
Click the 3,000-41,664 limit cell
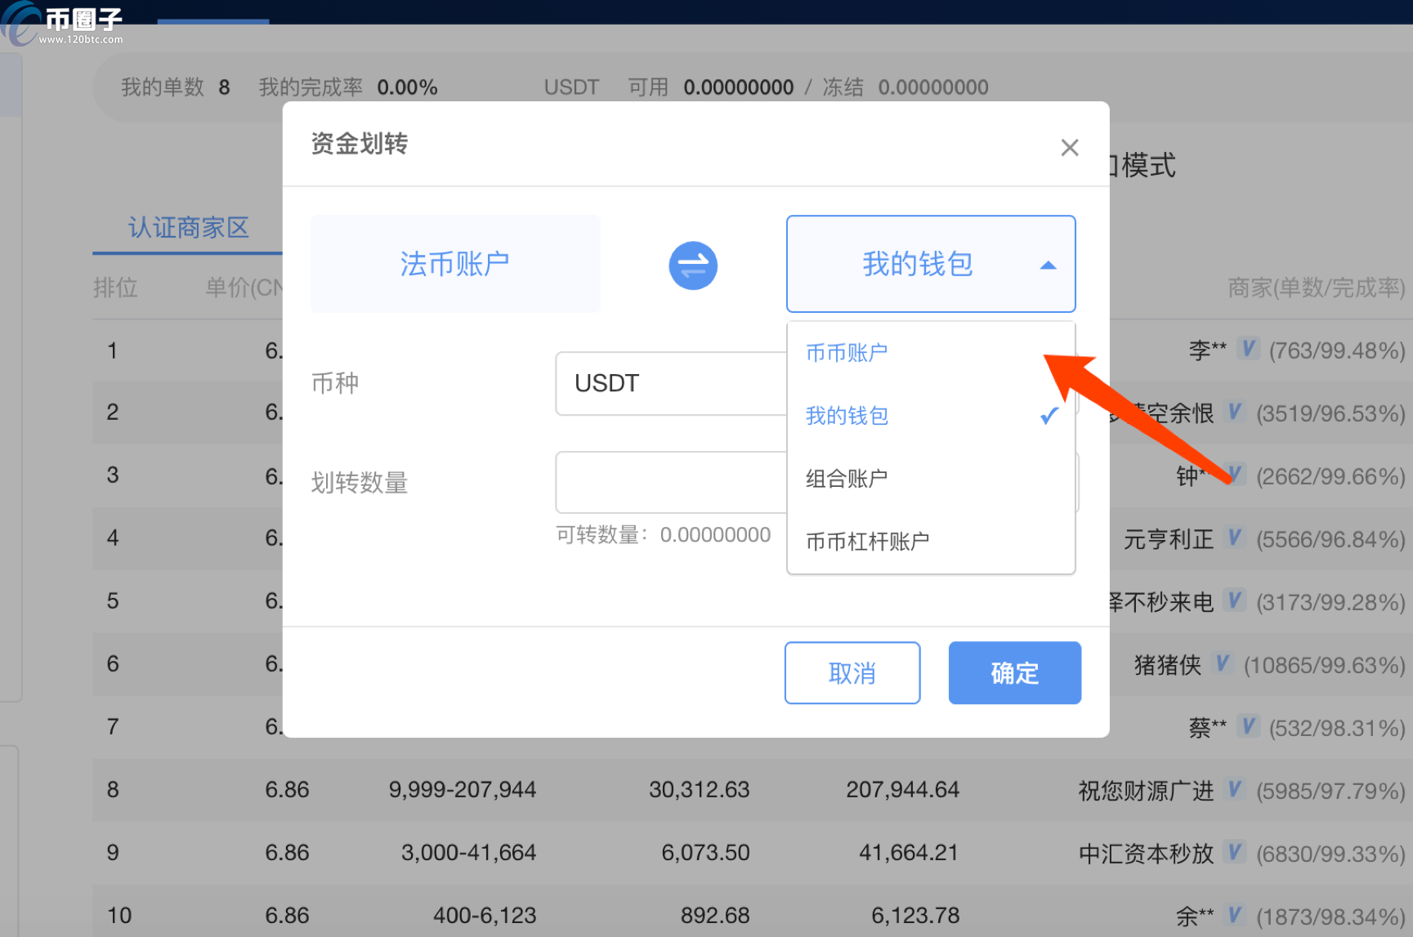pos(468,853)
